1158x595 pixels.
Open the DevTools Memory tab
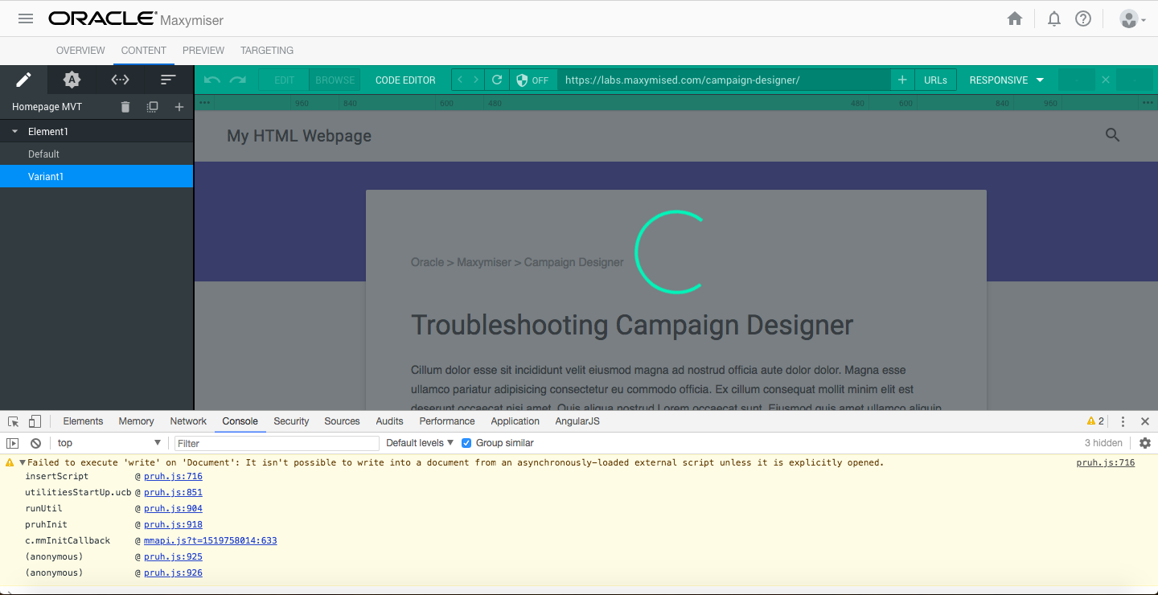click(x=136, y=421)
